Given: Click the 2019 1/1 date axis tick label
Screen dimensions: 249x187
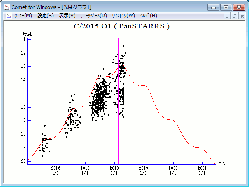Looking at the screenshot, I should tap(144, 170).
